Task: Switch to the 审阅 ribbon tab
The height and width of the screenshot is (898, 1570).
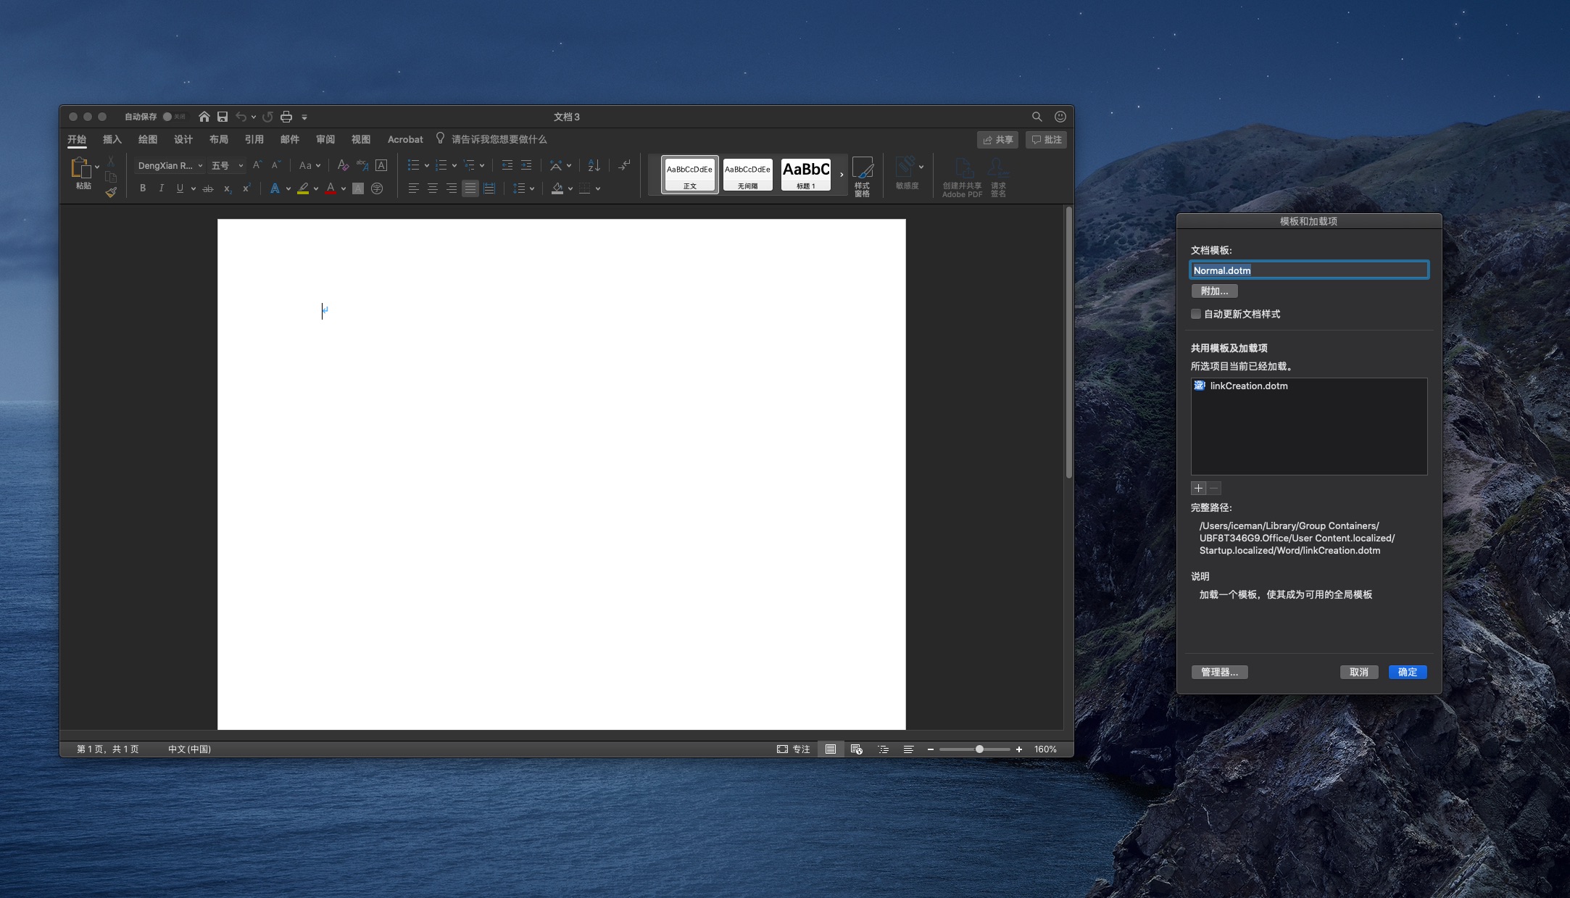Action: coord(325,139)
